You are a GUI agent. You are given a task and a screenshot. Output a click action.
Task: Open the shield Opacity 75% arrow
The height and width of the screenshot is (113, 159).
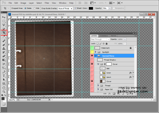pyautogui.click(x=110, y=8)
